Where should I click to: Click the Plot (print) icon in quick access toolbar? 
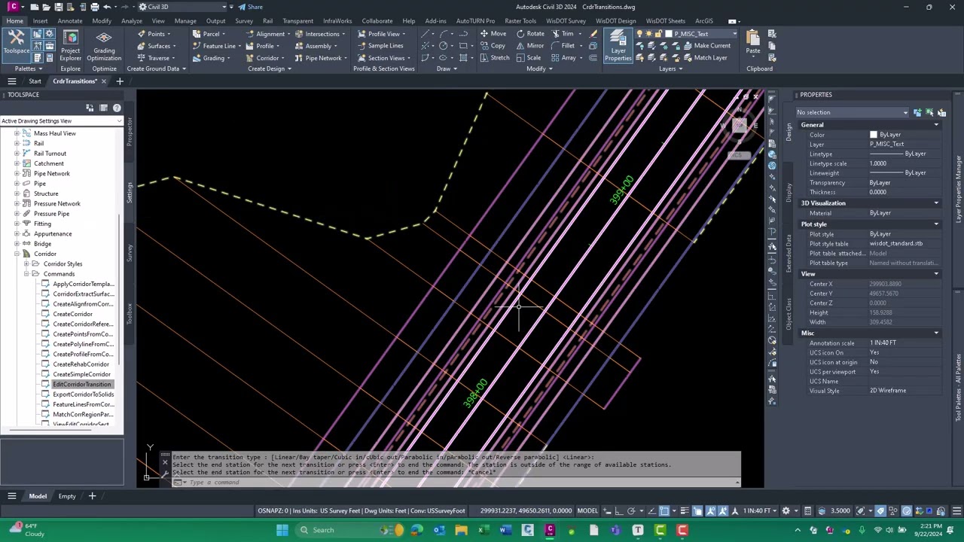pos(94,7)
